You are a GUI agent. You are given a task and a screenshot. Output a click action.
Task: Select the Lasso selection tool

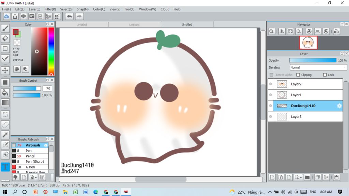(x=5, y=125)
